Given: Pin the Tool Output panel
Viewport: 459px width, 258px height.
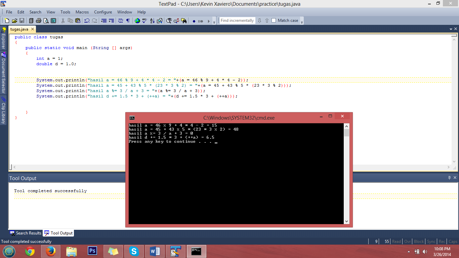Looking at the screenshot, I should coord(450,178).
